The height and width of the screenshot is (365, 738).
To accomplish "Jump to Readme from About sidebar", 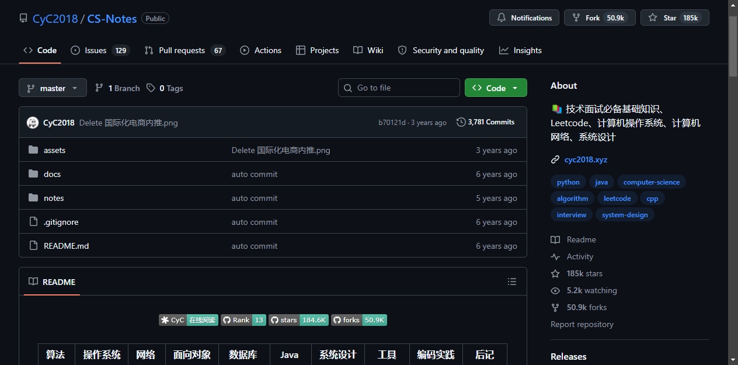I will [x=573, y=239].
